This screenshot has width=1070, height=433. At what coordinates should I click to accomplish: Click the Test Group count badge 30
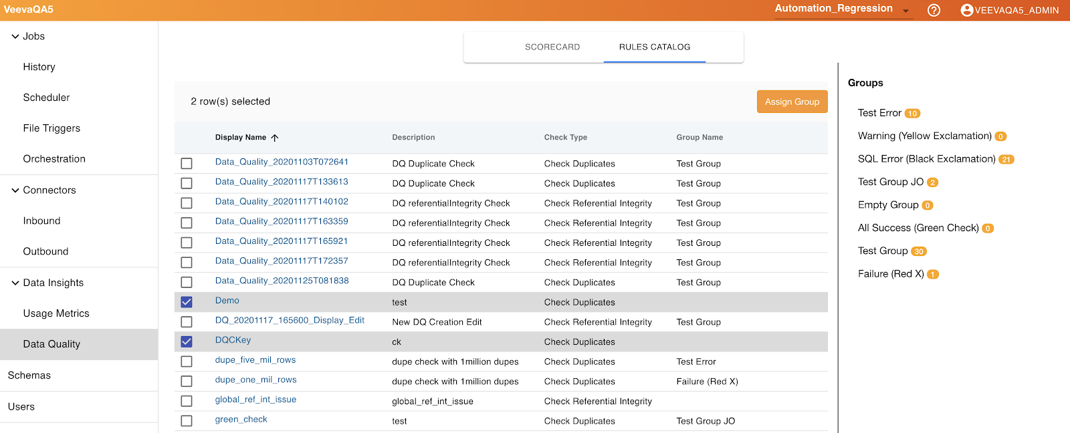[x=919, y=252]
